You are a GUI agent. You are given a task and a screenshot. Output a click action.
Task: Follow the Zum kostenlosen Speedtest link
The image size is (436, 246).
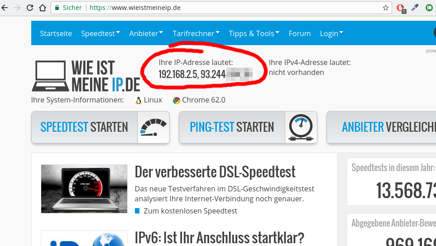191,211
